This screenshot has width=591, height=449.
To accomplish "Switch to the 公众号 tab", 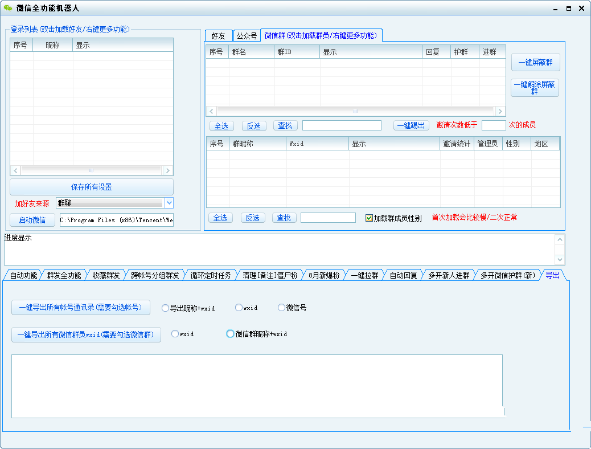I will tap(247, 36).
